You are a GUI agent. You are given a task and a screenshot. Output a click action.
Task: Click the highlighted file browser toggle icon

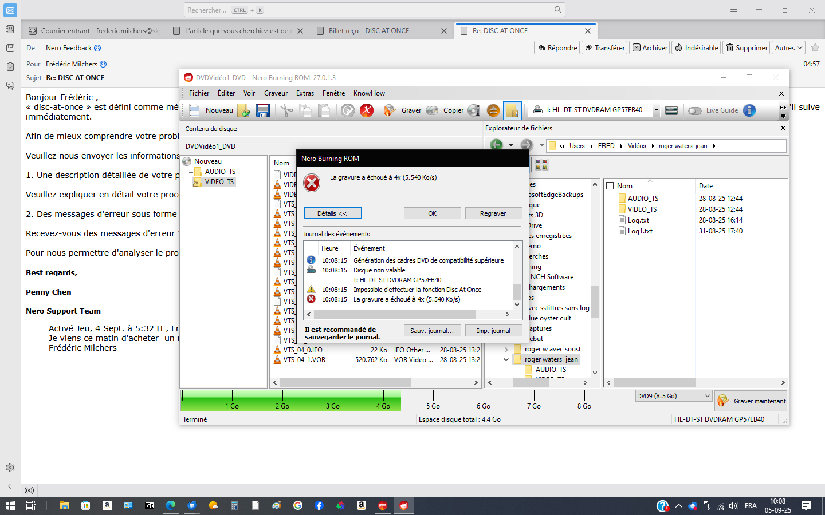pos(512,110)
